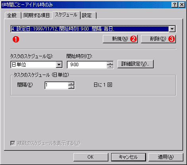Viewport: 187px width, 165px height.
Task: Decrease start time with down spinner arrow
Action: pyautogui.click(x=110, y=66)
